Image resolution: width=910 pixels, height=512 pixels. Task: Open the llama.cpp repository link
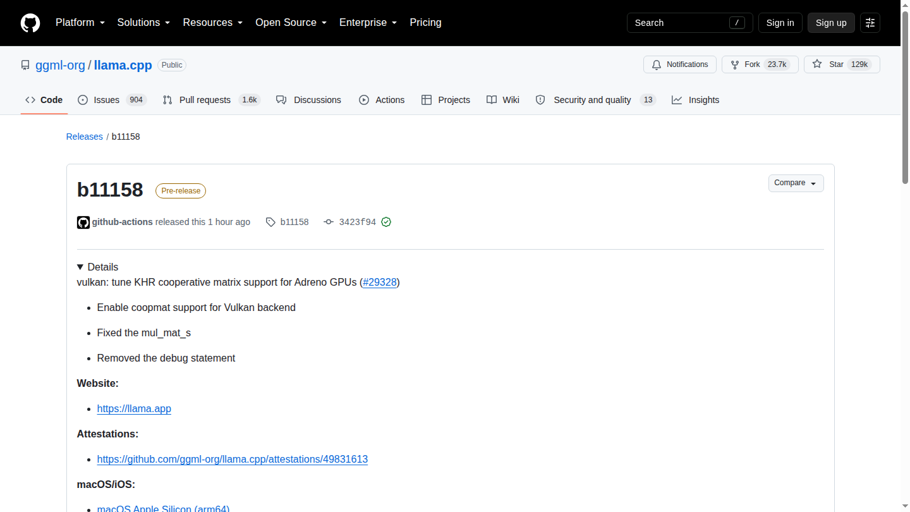coord(123,65)
